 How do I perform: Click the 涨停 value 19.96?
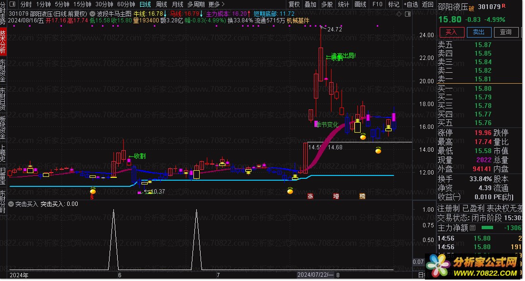pos(483,133)
